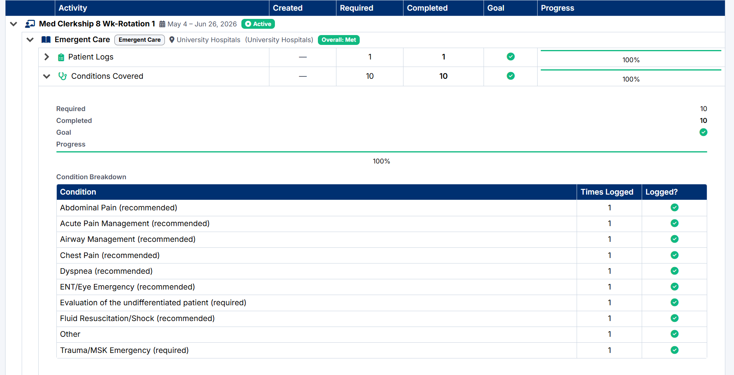The height and width of the screenshot is (375, 734).
Task: Click the stethoscope icon beside Conditions Covered
Action: tap(62, 76)
